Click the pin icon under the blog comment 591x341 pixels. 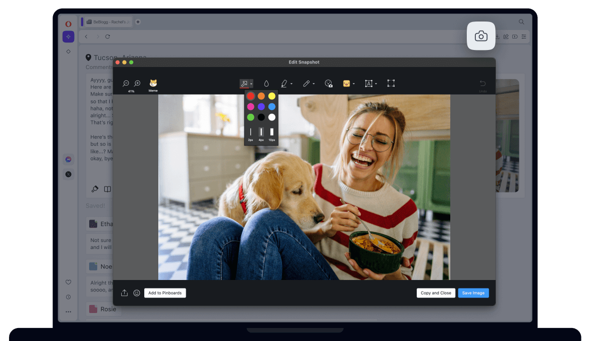[95, 189]
